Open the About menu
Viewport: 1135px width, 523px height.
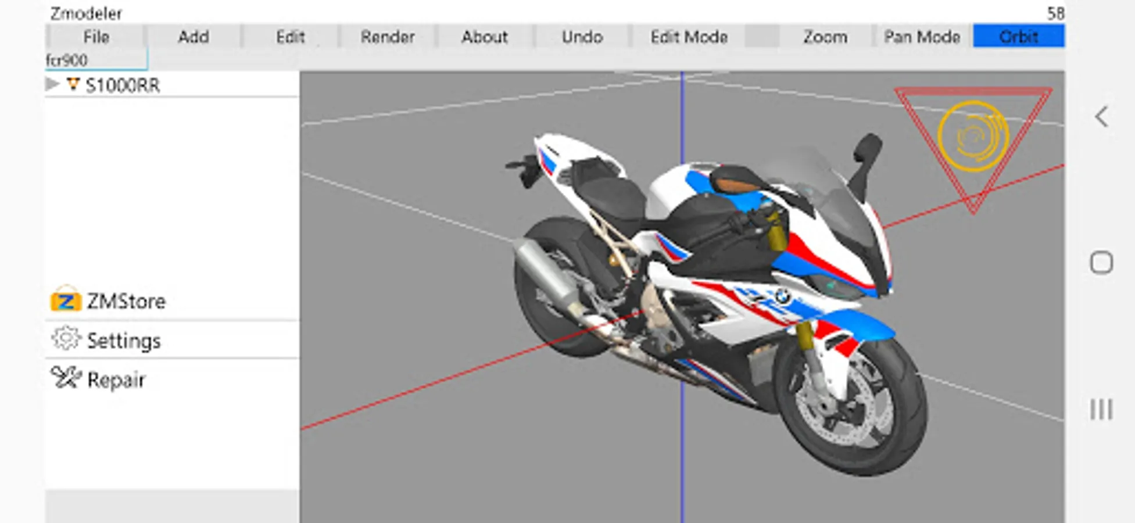pos(484,37)
